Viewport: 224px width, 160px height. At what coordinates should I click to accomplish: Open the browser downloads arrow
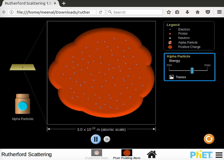tap(188, 12)
